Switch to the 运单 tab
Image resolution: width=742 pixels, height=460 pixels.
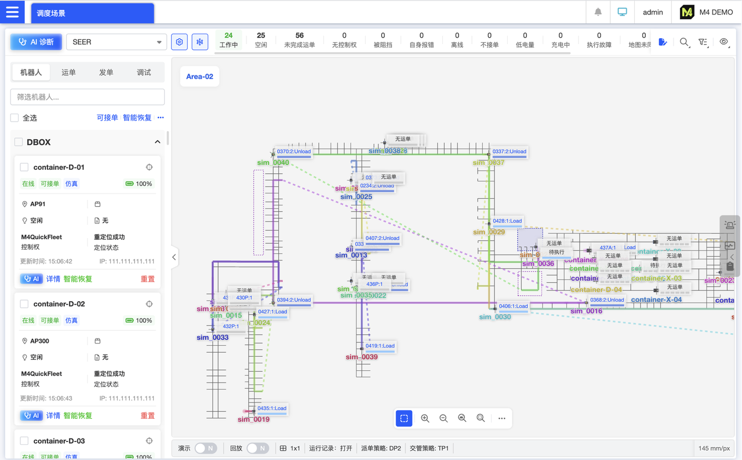point(68,72)
